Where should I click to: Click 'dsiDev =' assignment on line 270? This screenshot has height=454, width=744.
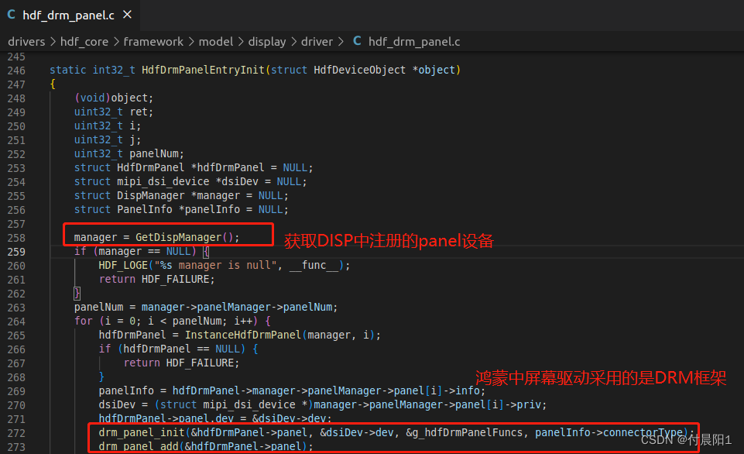coord(123,404)
